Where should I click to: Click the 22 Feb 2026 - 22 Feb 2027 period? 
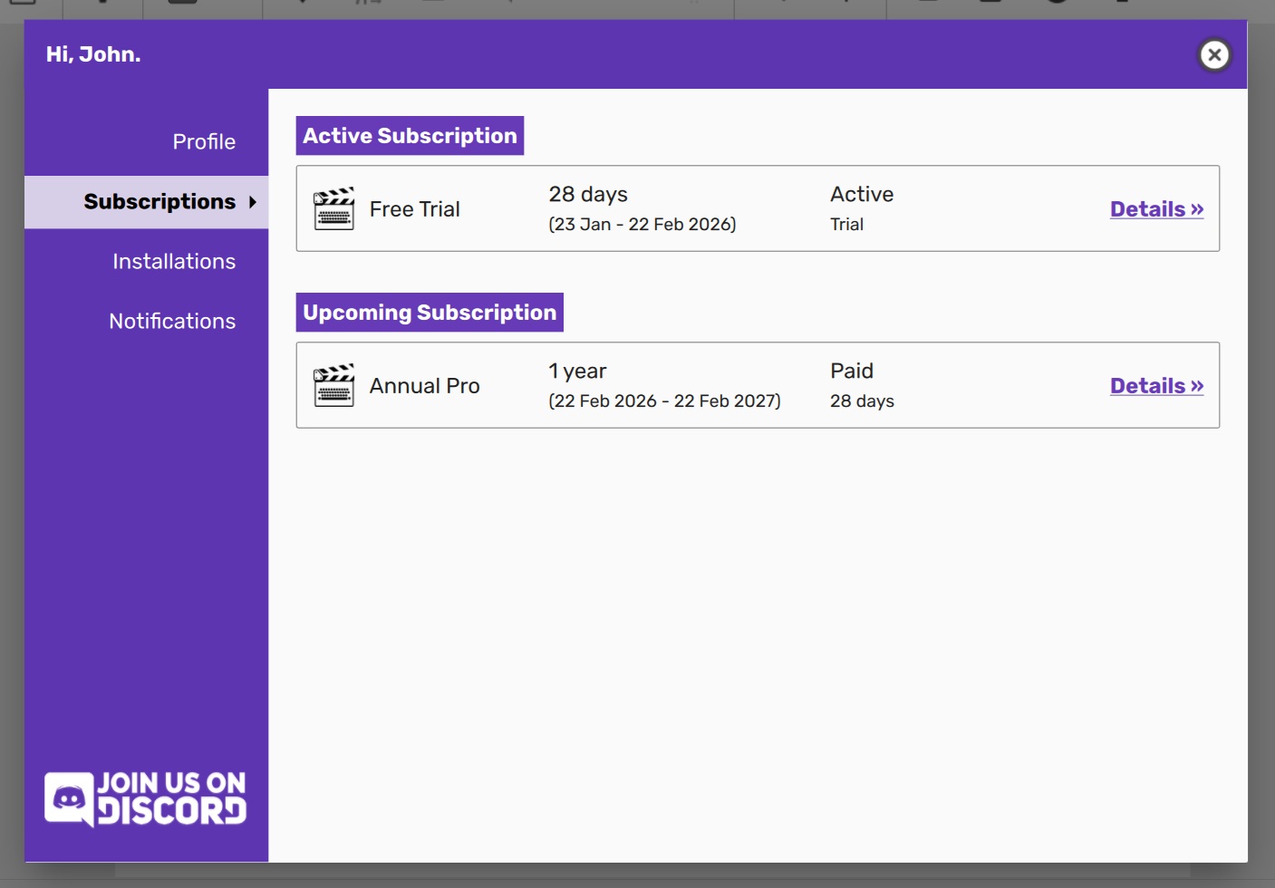coord(664,401)
